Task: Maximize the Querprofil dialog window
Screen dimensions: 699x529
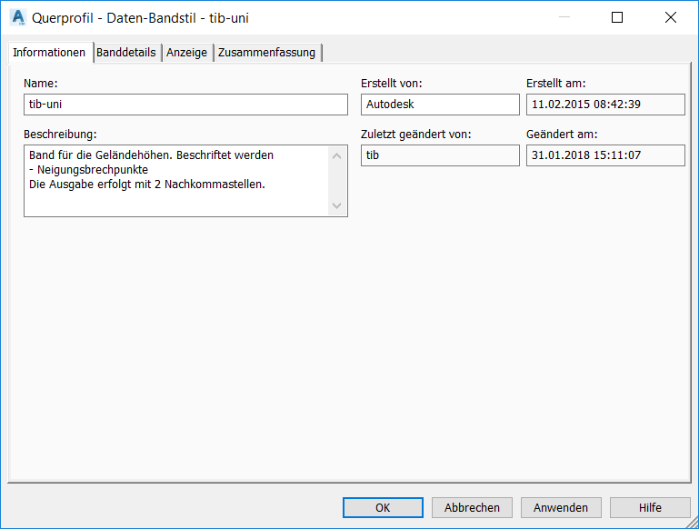Action: click(617, 17)
